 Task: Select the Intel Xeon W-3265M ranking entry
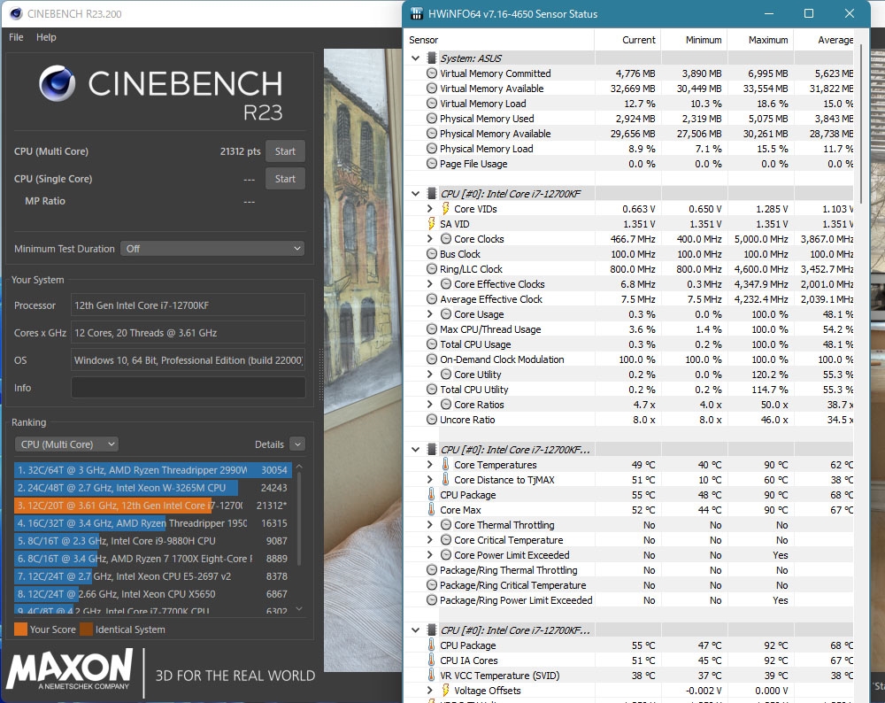point(153,488)
